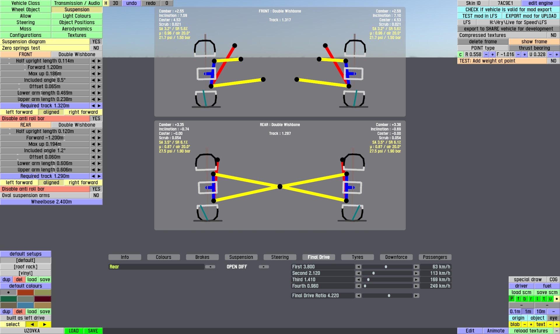The image size is (560, 334).
Task: Toggle Suspension diagram YES button
Action: tap(96, 42)
